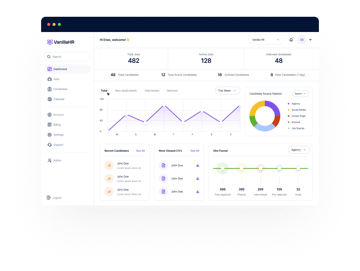Screen dimensions: 360x271
Task: Click the Agency purple legend dot
Action: click(288, 104)
